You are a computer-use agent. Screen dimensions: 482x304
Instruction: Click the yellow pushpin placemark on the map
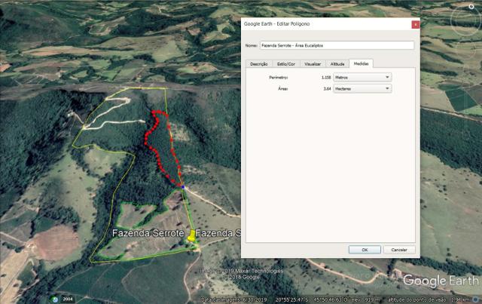pyautogui.click(x=191, y=235)
